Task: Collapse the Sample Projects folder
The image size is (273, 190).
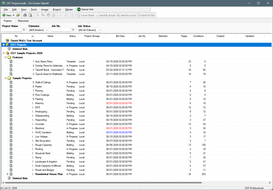Action: [x=5, y=78]
